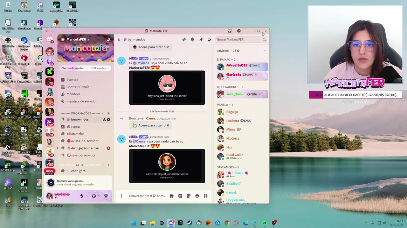Toggle headphones deafen in user panel
Image resolution: width=407 pixels, height=228 pixels.
[x=94, y=196]
